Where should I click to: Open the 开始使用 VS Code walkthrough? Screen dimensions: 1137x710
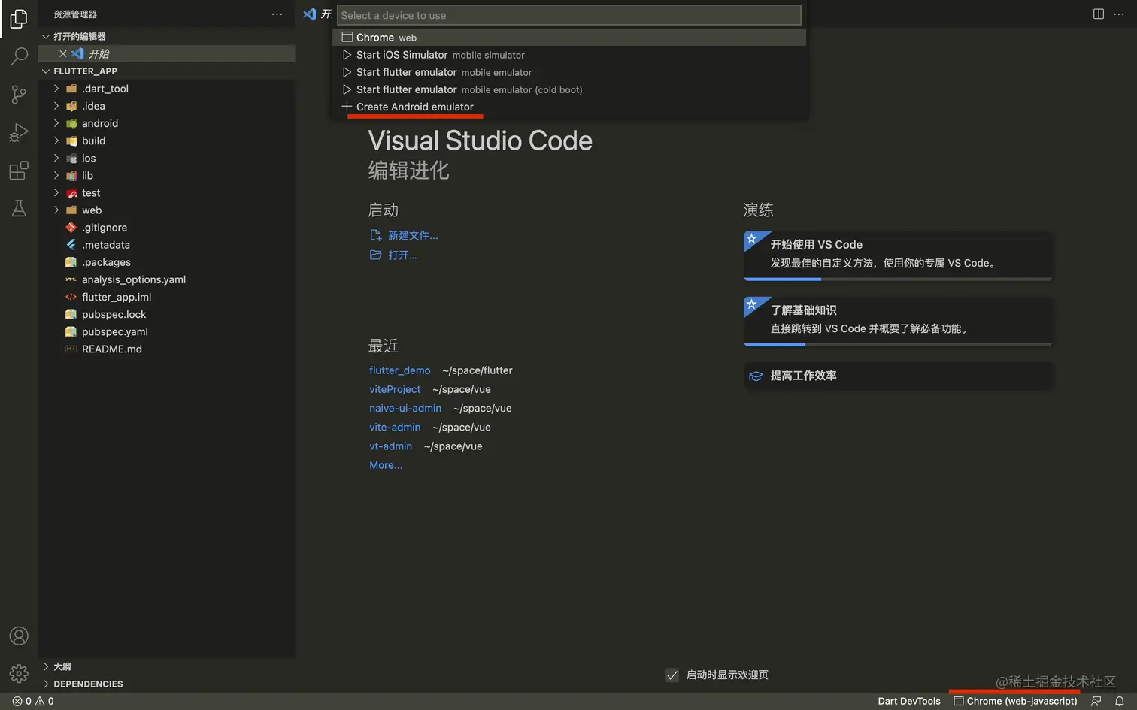coord(898,256)
